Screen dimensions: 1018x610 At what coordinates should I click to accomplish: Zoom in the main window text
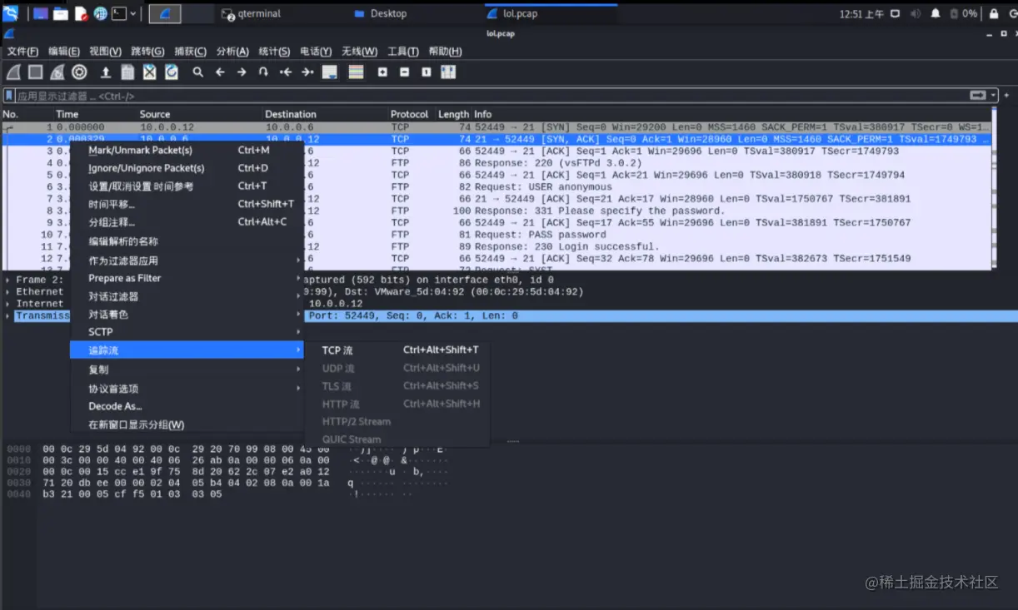[382, 72]
